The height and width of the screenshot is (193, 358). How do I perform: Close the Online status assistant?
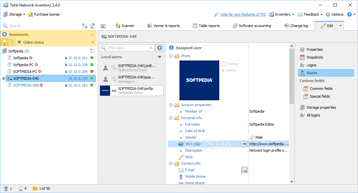point(93,42)
